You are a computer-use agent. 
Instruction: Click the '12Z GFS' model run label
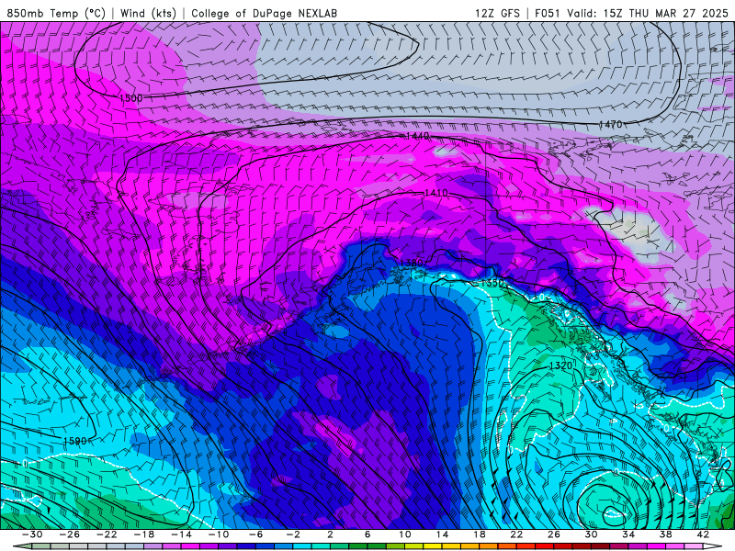497,13
